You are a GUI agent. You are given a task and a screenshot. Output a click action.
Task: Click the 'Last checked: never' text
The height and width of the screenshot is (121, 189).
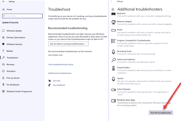(55, 55)
